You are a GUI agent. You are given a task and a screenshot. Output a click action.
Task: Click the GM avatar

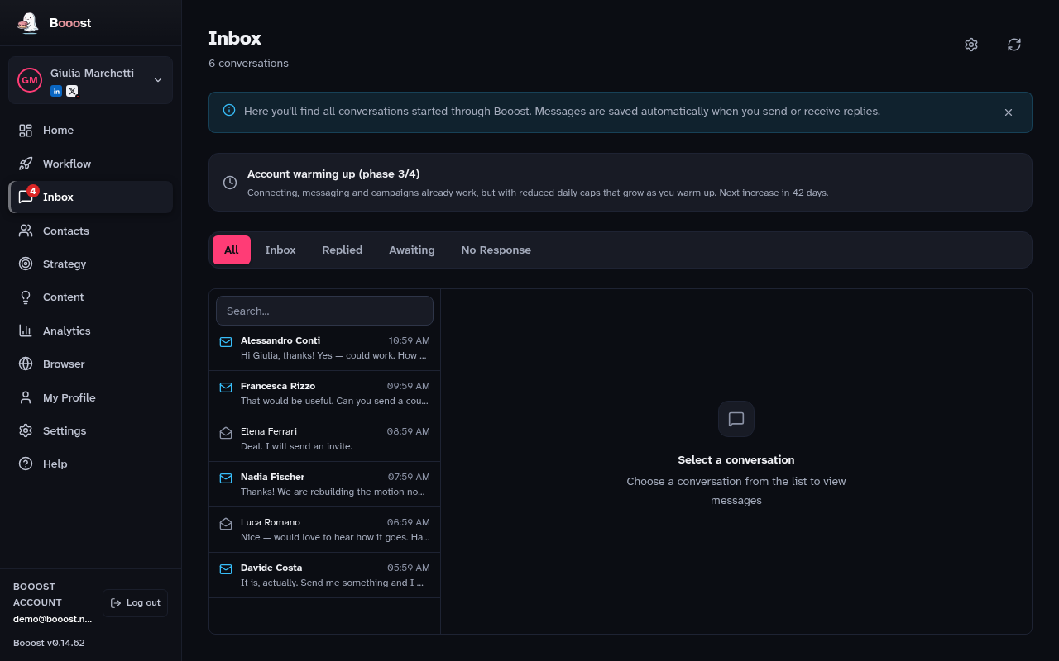30,80
